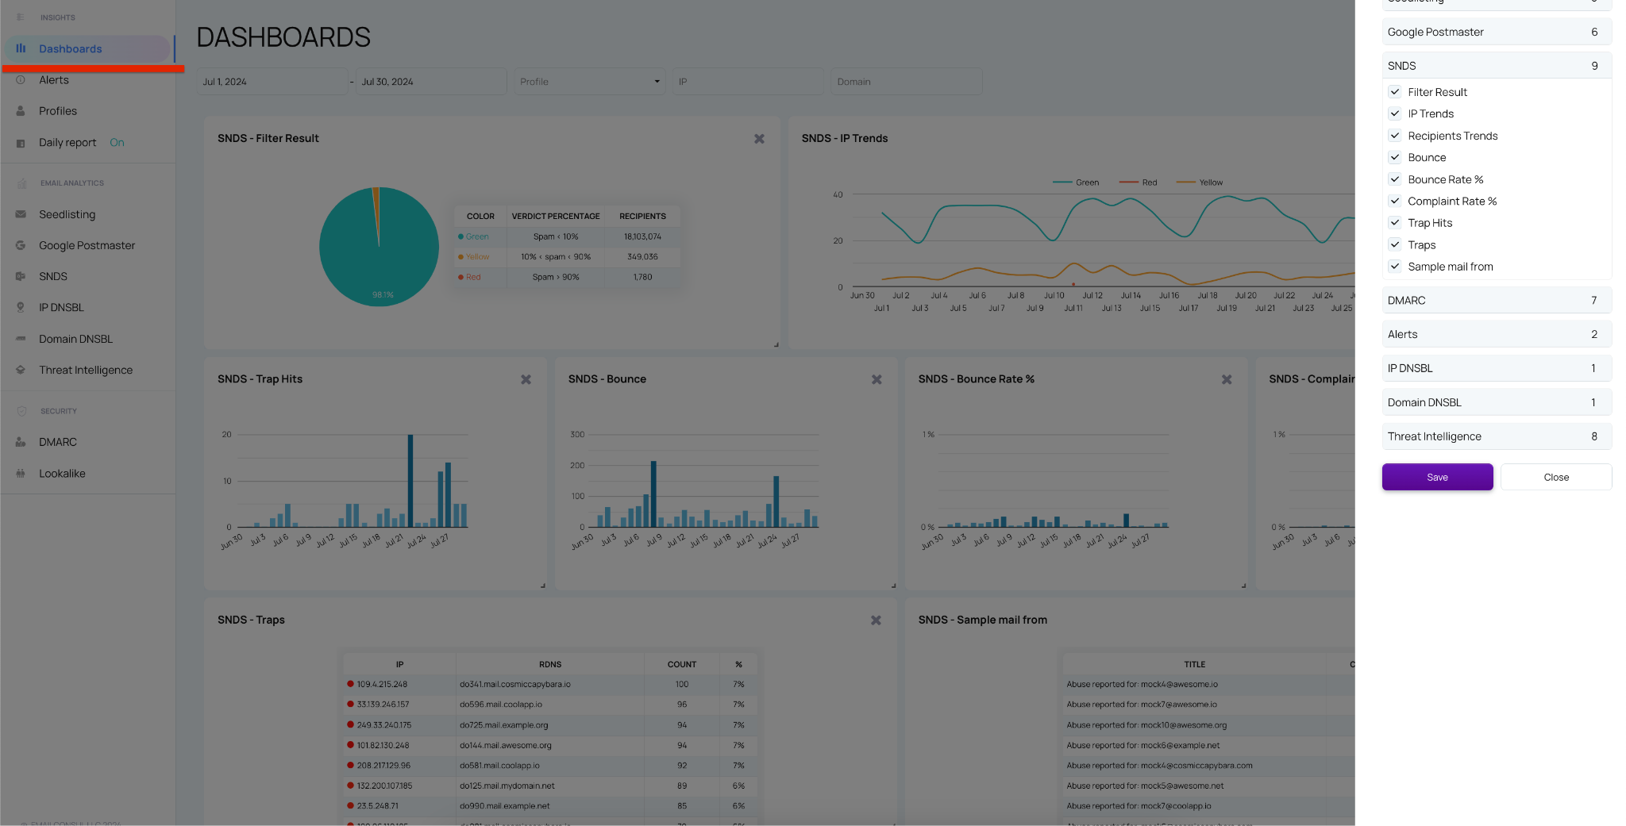Uncheck the Trap Hits checkbox
Viewport: 1626px width, 826px height.
tap(1394, 223)
